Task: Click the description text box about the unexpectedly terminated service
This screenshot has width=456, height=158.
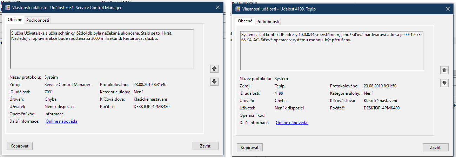Action: click(x=102, y=49)
